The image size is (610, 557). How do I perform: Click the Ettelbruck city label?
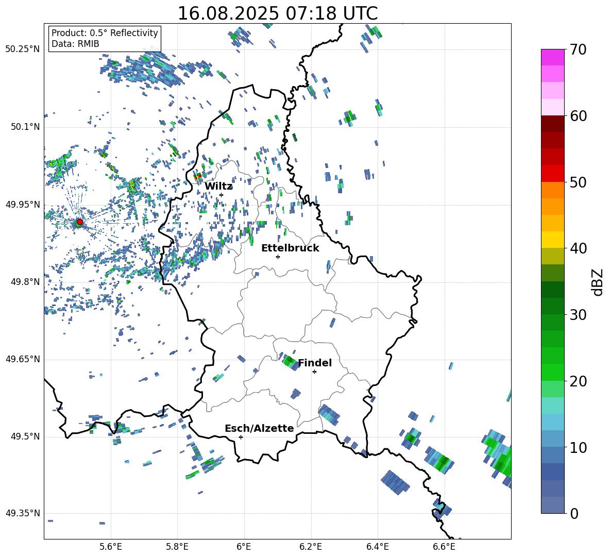point(290,248)
